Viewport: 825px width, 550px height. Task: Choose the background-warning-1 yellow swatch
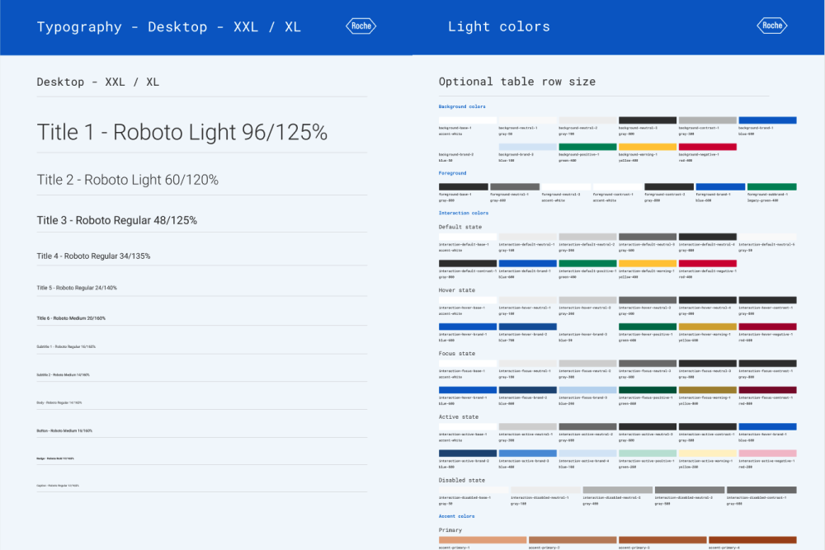click(648, 147)
